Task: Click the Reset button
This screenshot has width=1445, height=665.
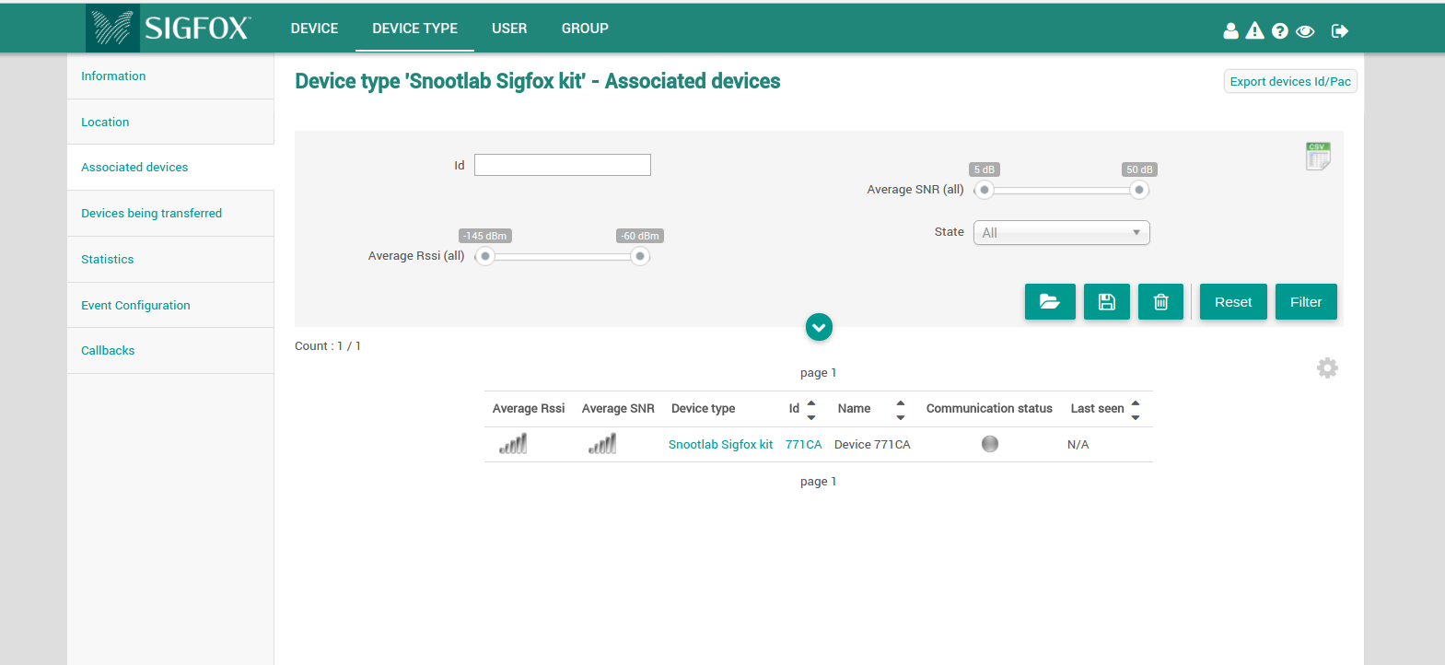Action: 1233,302
